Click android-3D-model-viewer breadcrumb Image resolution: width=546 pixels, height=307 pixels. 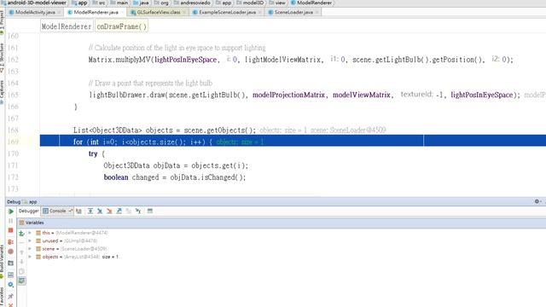coord(34,3)
